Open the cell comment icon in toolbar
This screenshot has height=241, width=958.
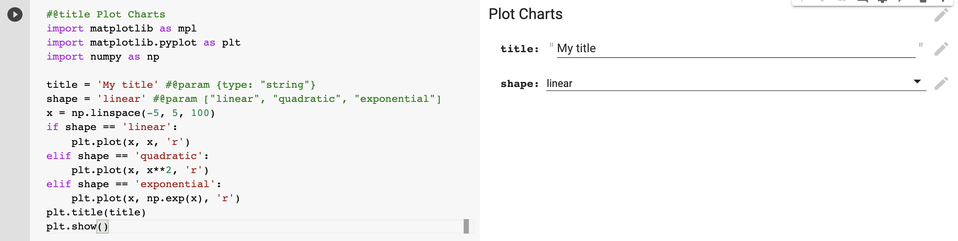click(x=863, y=1)
